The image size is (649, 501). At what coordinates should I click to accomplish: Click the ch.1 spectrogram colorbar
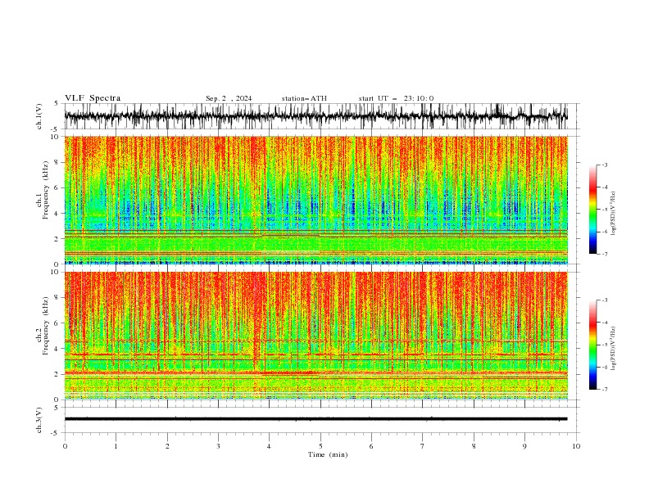tap(593, 209)
